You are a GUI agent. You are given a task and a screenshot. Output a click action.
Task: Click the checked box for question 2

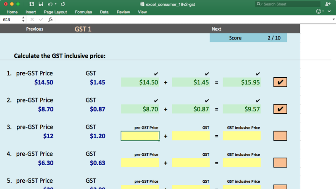click(280, 109)
